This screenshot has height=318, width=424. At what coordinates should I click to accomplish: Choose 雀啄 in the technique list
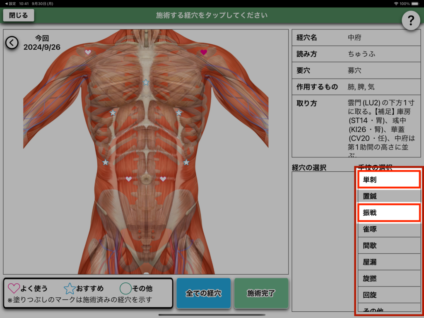(388, 229)
